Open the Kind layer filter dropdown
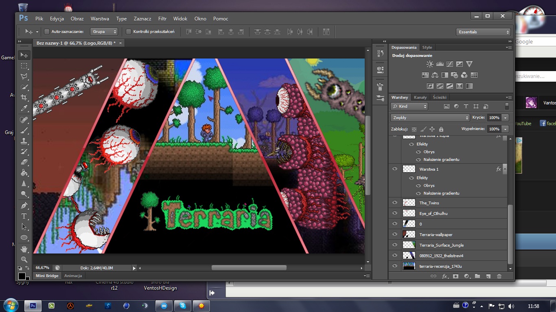Image resolution: width=556 pixels, height=312 pixels. tap(409, 106)
